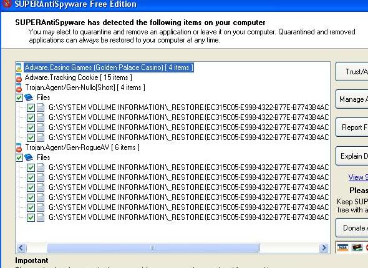Uncheck the Files checkbox under Trojan.Agent/Gen-Nullo
This screenshot has width=368, height=268.
pos(19,97)
